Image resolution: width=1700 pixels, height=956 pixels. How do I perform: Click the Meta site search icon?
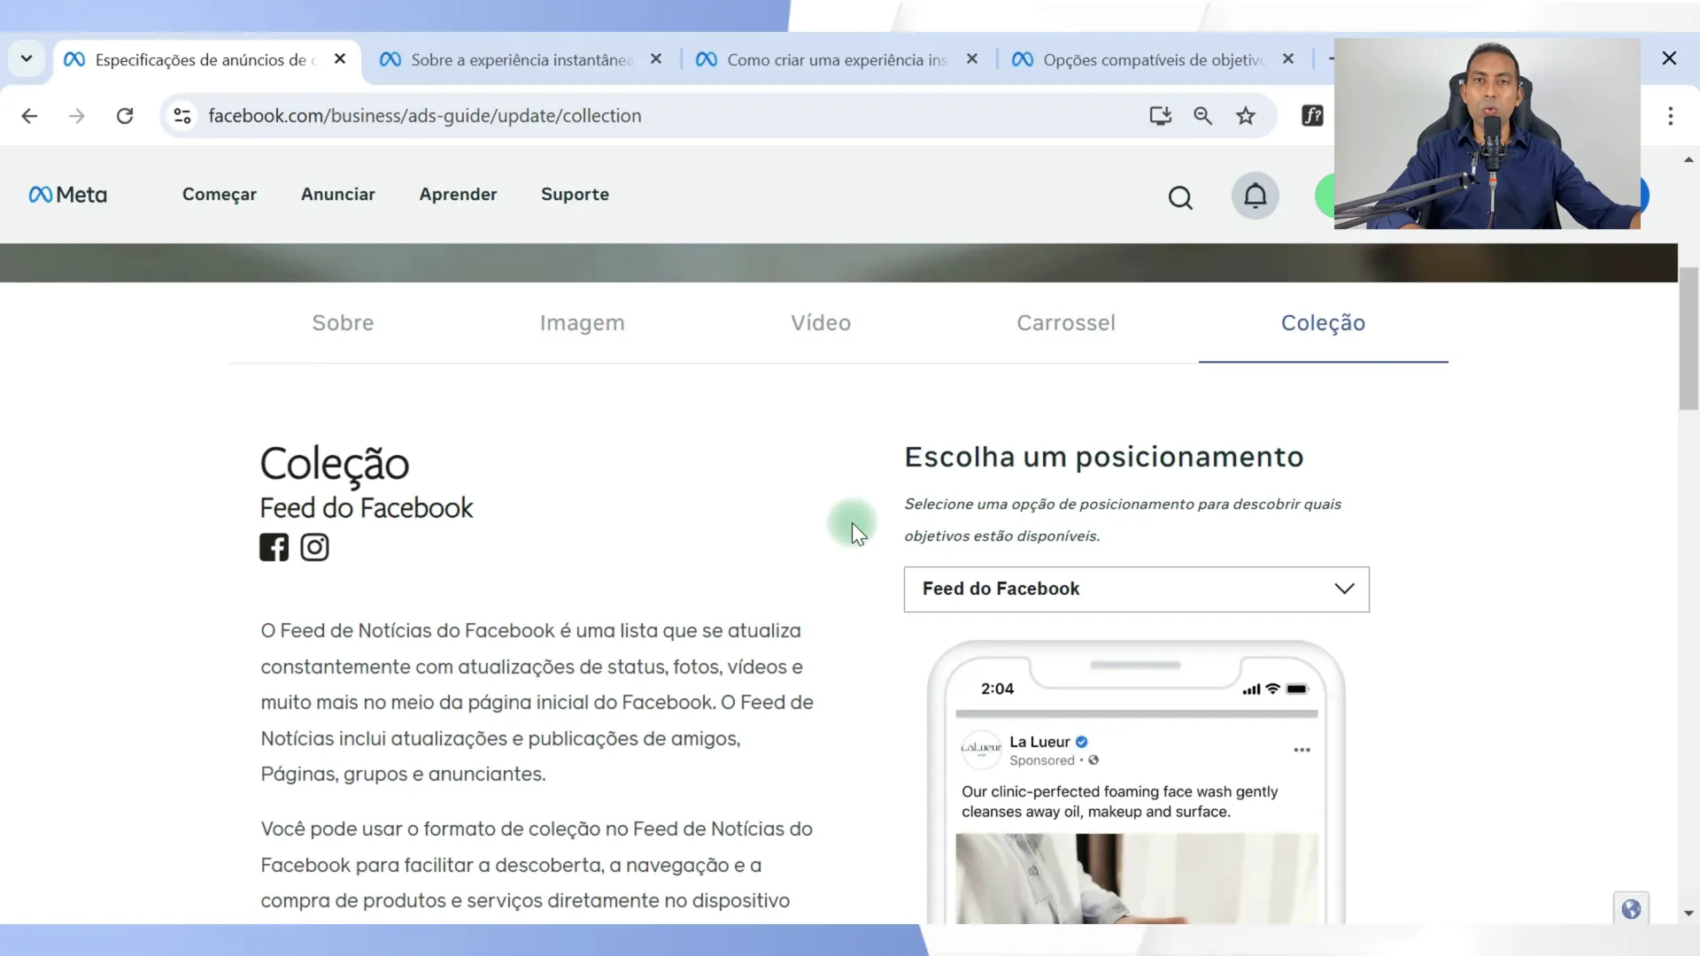pyautogui.click(x=1180, y=197)
